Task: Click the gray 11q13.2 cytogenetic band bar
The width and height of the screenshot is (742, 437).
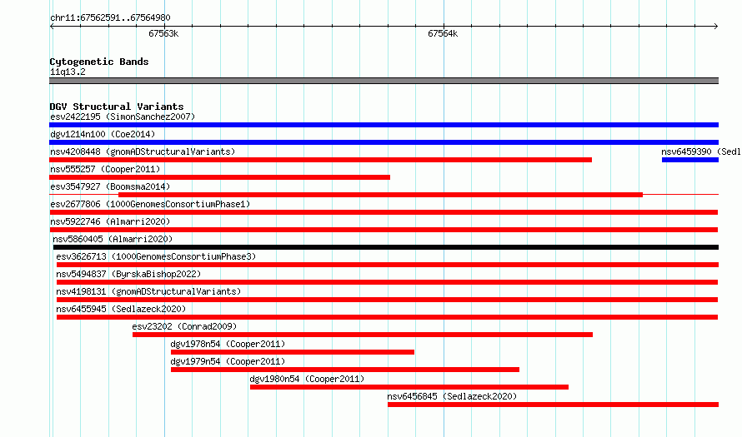Action: [x=384, y=81]
